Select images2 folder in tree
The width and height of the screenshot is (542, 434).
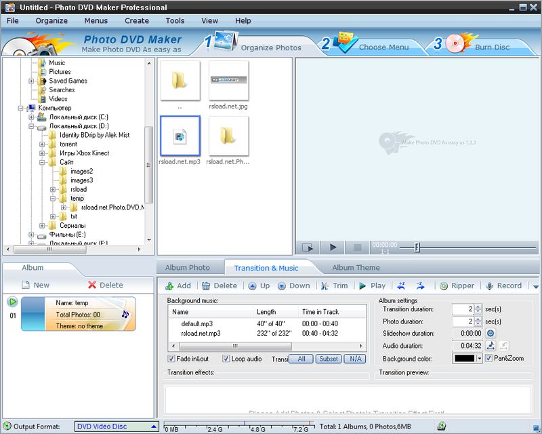[x=81, y=172]
